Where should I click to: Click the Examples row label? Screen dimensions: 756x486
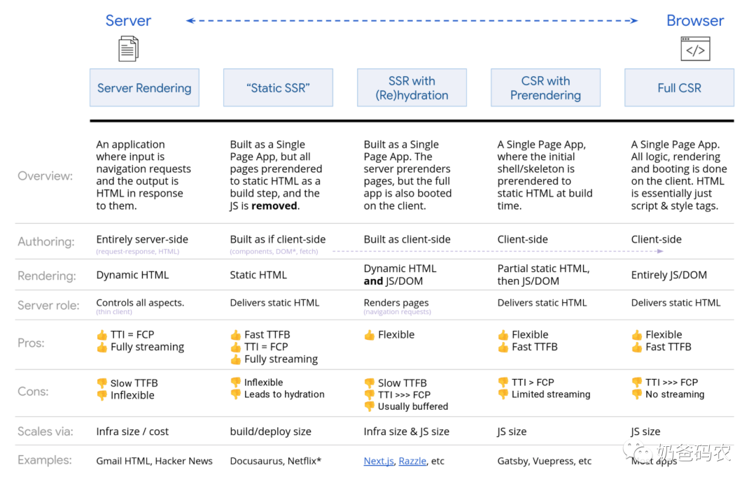(x=45, y=460)
